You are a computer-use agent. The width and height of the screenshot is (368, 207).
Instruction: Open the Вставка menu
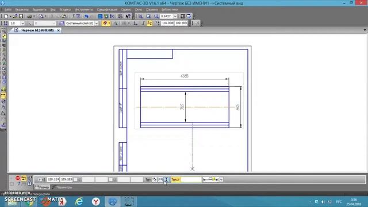pos(65,10)
